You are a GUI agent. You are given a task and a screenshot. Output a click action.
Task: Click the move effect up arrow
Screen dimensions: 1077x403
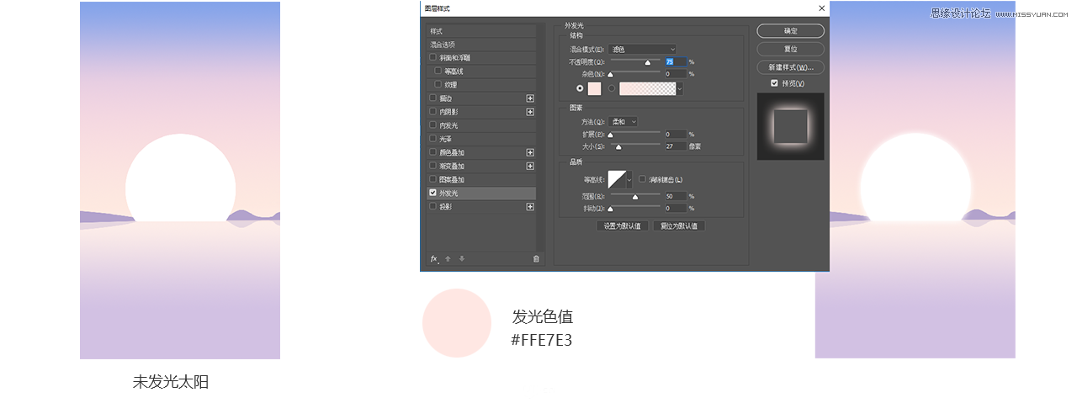[448, 259]
